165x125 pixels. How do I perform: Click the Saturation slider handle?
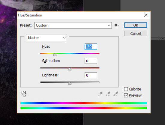tap(70, 69)
